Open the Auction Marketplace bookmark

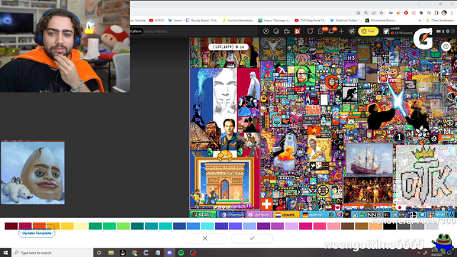click(238, 21)
